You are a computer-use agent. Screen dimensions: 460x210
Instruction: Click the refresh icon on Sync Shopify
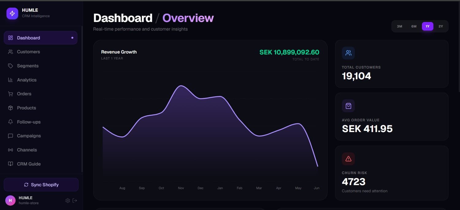[x=26, y=185]
